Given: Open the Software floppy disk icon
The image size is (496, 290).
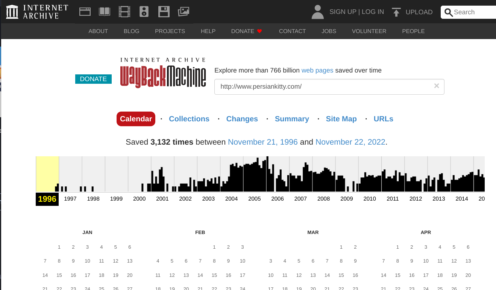Looking at the screenshot, I should 164,12.
